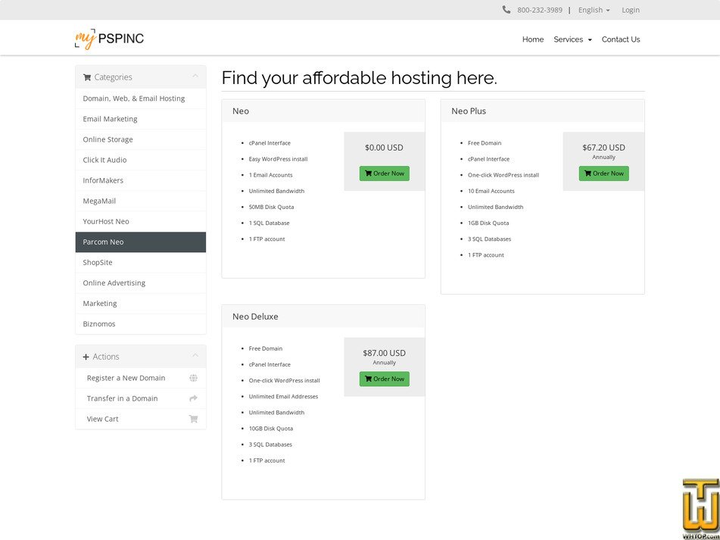Collapse the Actions panel chevron
Viewport: 720px width, 540px height.
195,356
